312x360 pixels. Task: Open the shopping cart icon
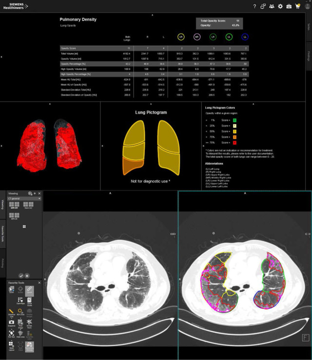click(x=298, y=6)
